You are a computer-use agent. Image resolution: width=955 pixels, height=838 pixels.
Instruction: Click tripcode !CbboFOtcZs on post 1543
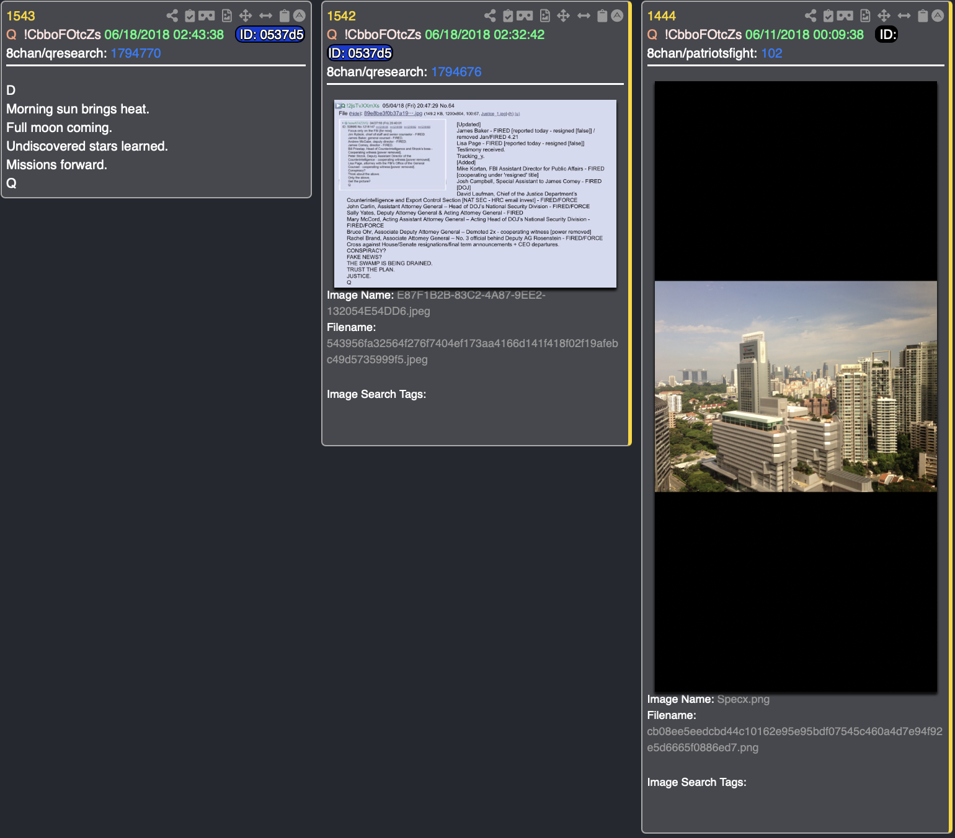63,35
